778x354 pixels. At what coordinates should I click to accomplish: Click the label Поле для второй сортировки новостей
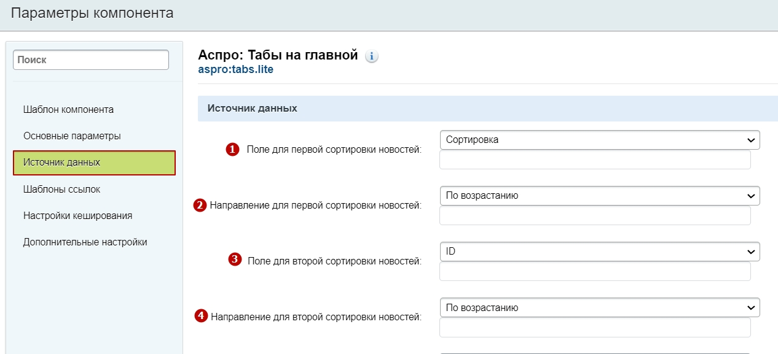click(334, 261)
